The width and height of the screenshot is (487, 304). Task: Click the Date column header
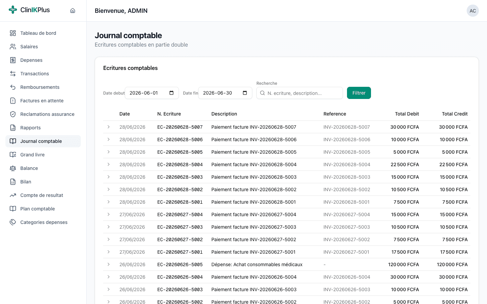pos(124,114)
